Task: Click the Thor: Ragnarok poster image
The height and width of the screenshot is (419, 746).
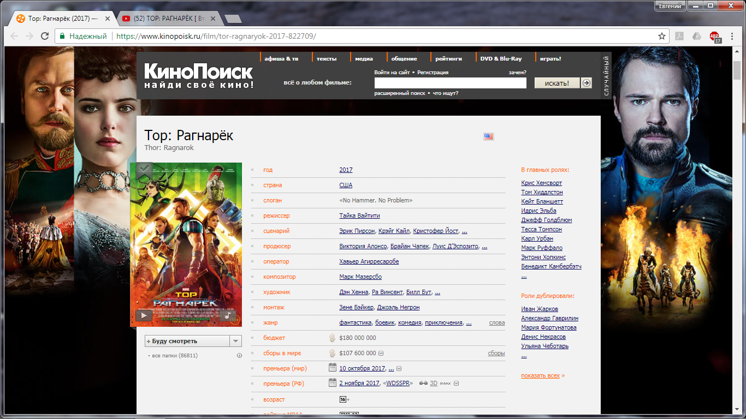Action: [x=186, y=244]
